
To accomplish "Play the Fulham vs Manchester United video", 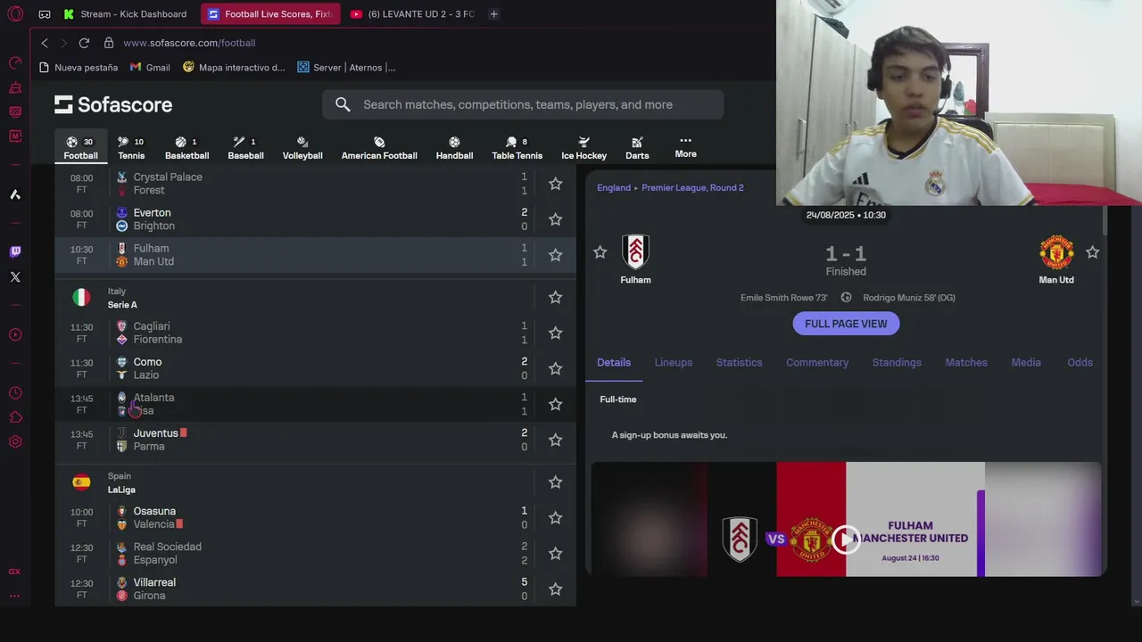I will (x=846, y=539).
